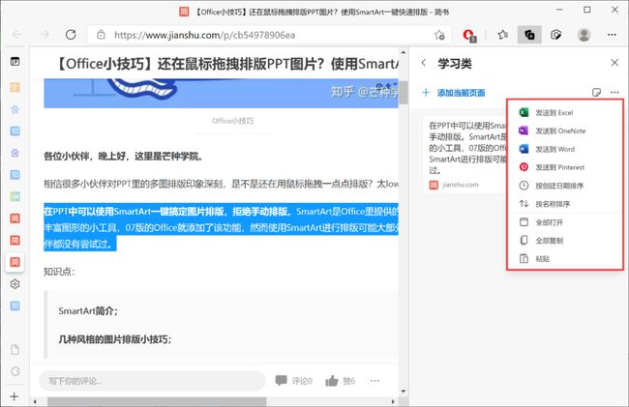
Task: Click the vertical scrollbar thumb
Action: (404, 92)
